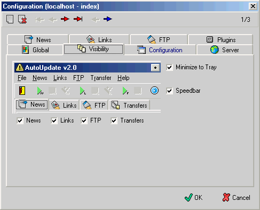Switch to the Global tab

[x=35, y=50]
